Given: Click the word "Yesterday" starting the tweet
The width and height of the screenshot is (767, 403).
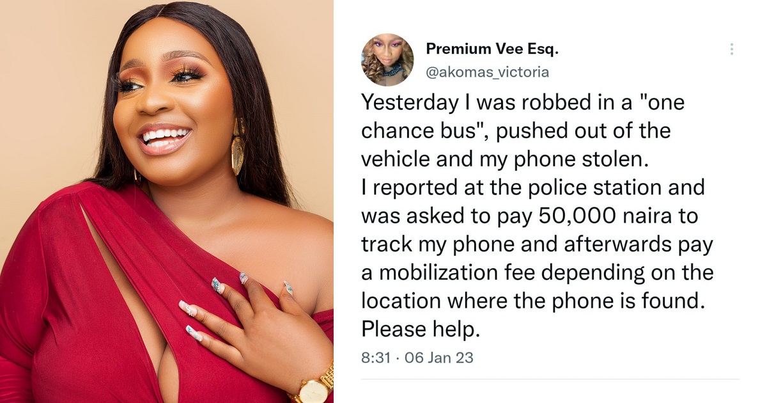Looking at the screenshot, I should click(409, 103).
